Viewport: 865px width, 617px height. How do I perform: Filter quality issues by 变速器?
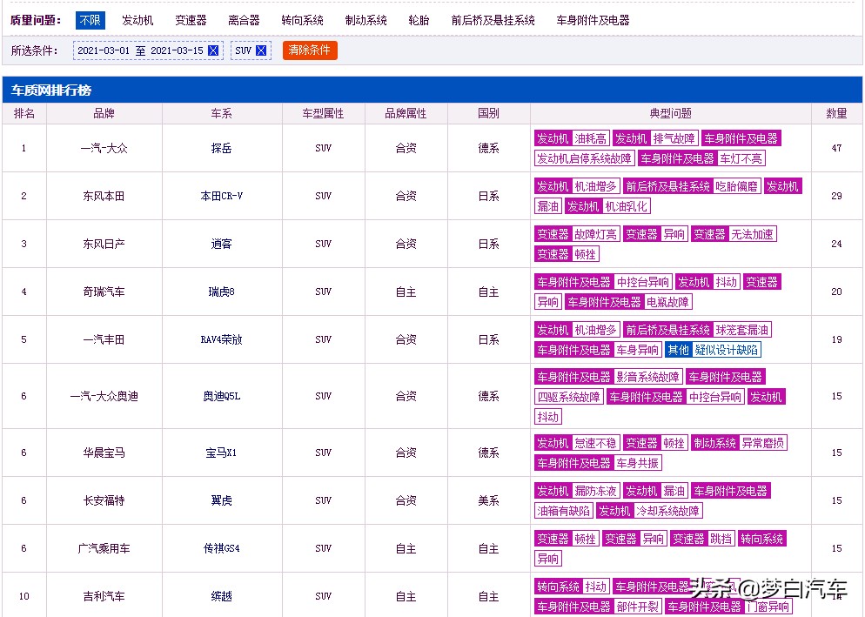pos(191,20)
